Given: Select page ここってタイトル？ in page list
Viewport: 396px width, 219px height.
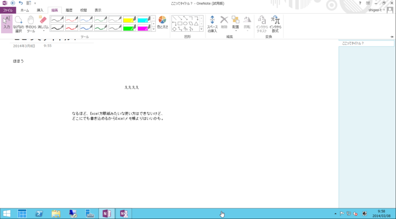Looking at the screenshot, I should click(366, 44).
